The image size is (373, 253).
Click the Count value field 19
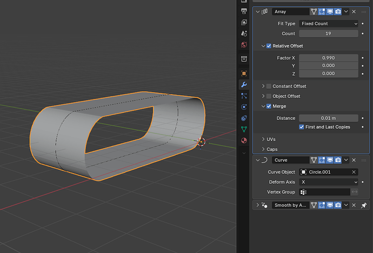click(x=329, y=34)
